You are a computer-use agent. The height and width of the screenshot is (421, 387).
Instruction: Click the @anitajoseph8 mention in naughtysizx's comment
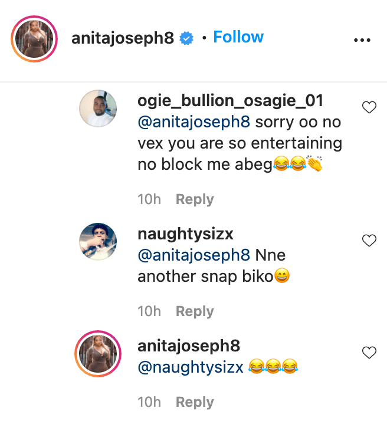pyautogui.click(x=194, y=256)
